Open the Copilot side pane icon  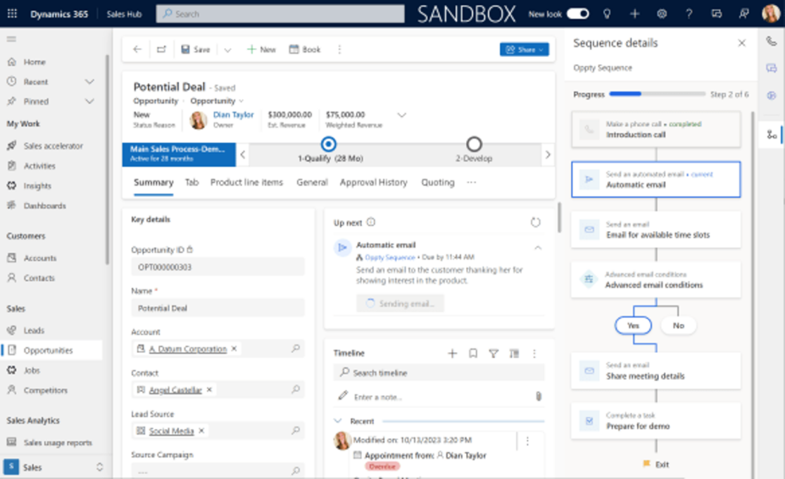point(771,95)
